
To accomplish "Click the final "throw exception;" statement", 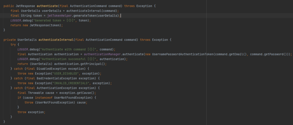I will [31, 112].
